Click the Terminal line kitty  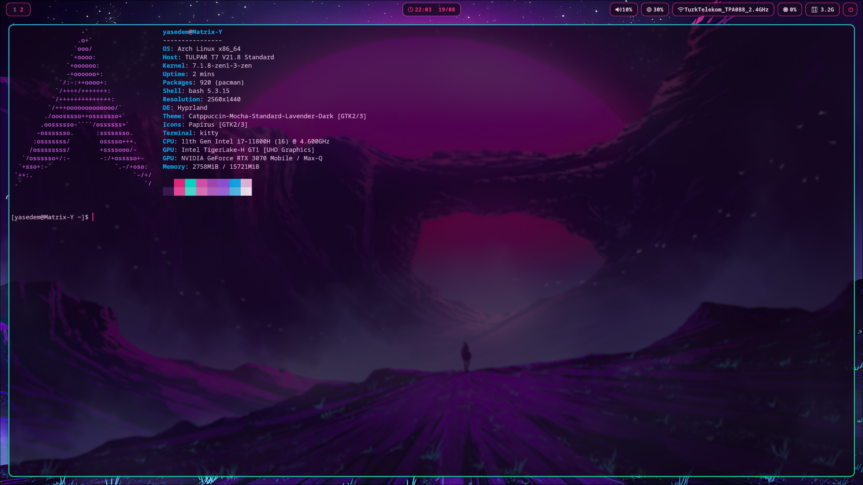click(x=190, y=133)
